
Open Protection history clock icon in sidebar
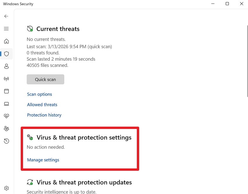6,141
